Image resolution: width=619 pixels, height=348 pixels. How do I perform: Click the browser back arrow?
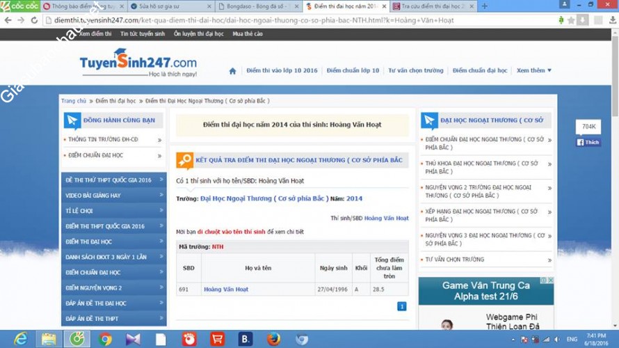7,20
